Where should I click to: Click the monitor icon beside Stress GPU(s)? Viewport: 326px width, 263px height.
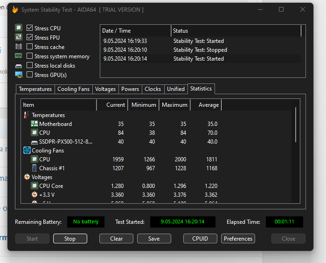coord(19,75)
